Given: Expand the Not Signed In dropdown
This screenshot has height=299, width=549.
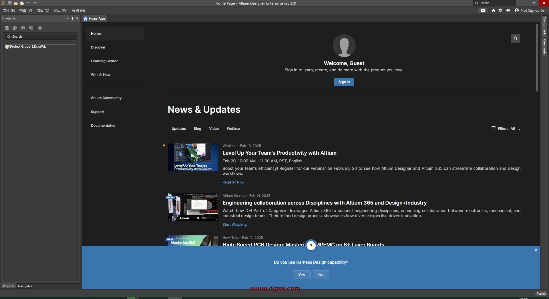Looking at the screenshot, I should coord(546,10).
